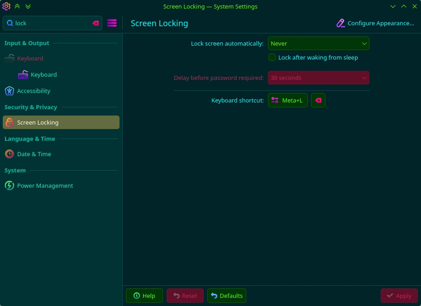Image resolution: width=421 pixels, height=306 pixels.
Task: Click the double down-arrow keep-below icon
Action: [x=28, y=6]
